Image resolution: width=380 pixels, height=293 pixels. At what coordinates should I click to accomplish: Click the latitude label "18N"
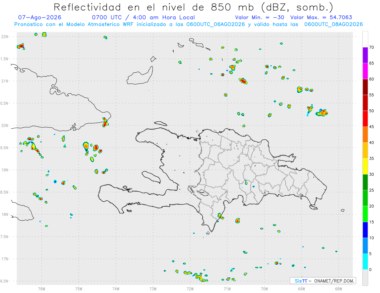coord(5,214)
